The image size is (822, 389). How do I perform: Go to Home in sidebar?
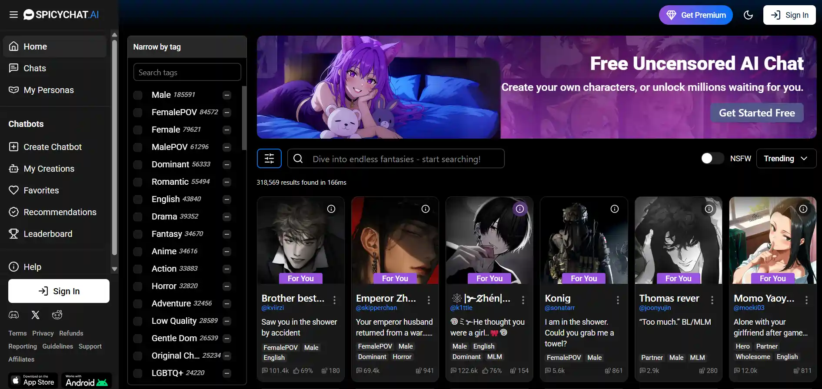pos(55,47)
